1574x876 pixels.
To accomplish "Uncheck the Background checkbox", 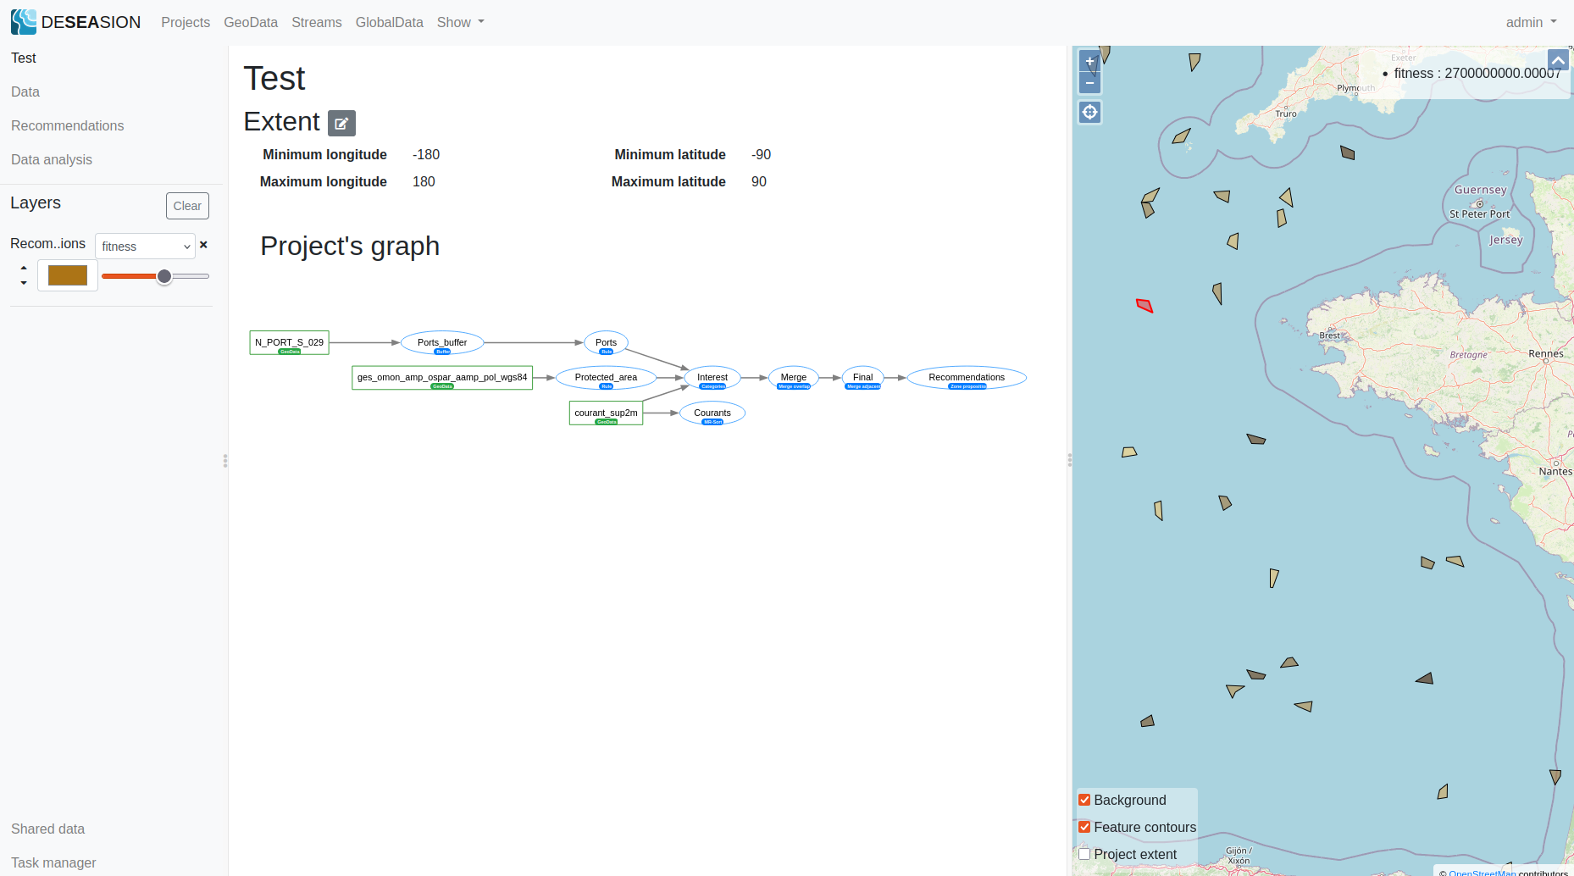I will click(1084, 800).
